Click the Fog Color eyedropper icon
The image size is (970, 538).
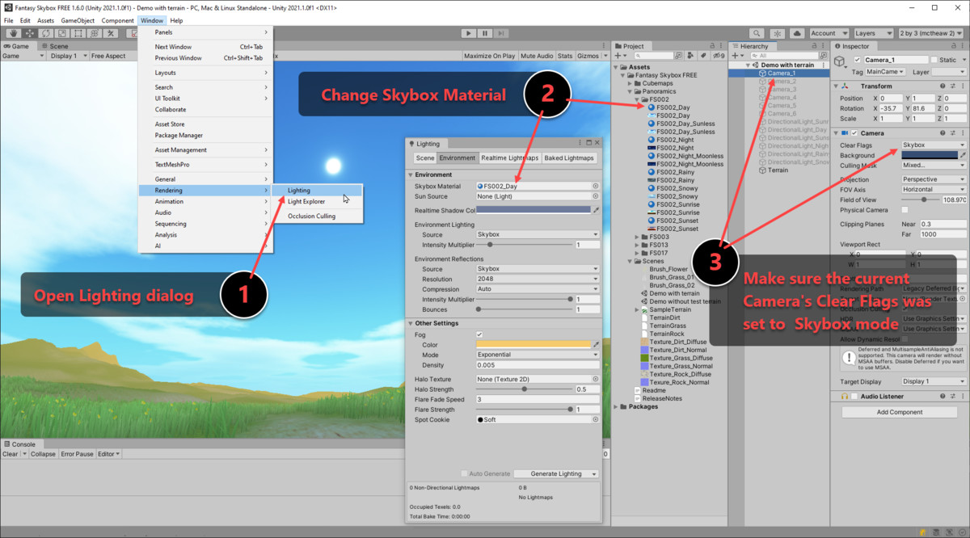coord(596,344)
